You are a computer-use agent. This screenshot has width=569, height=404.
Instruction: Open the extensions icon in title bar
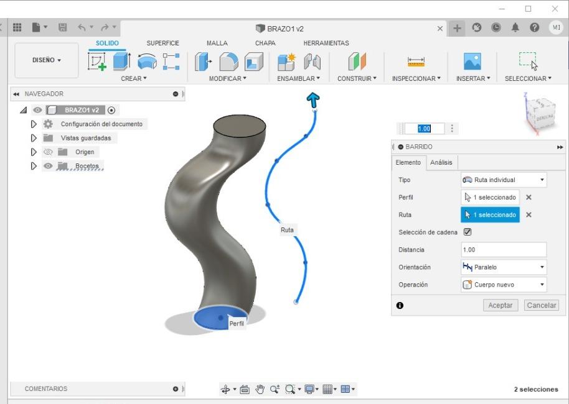coord(477,27)
